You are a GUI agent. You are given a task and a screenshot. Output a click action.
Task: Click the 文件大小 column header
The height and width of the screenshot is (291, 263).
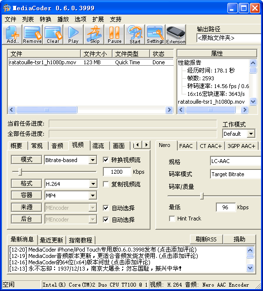[96, 54]
